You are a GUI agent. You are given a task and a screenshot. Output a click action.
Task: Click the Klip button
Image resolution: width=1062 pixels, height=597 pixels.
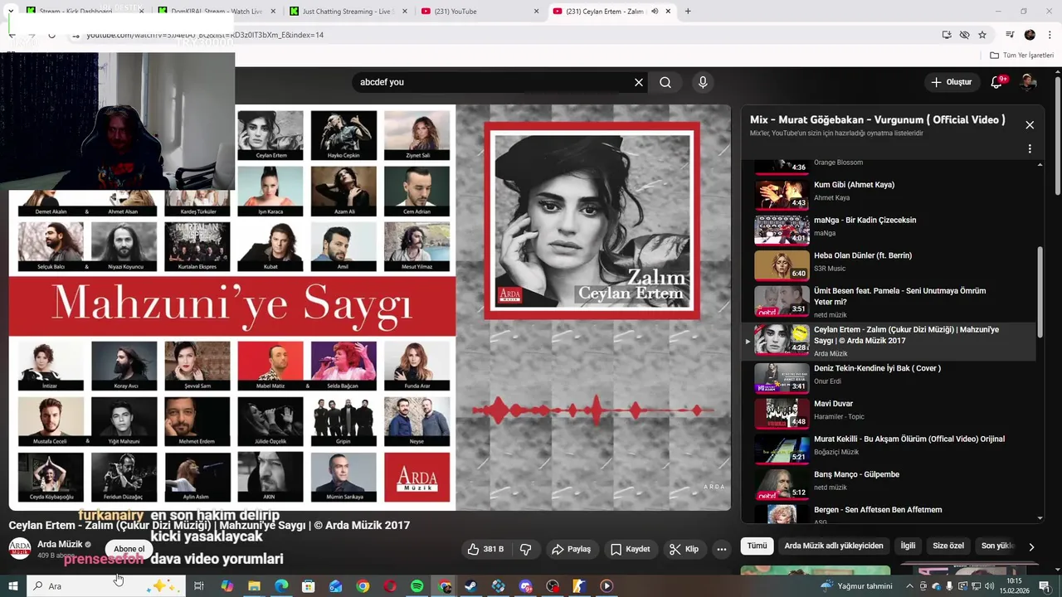[684, 549]
